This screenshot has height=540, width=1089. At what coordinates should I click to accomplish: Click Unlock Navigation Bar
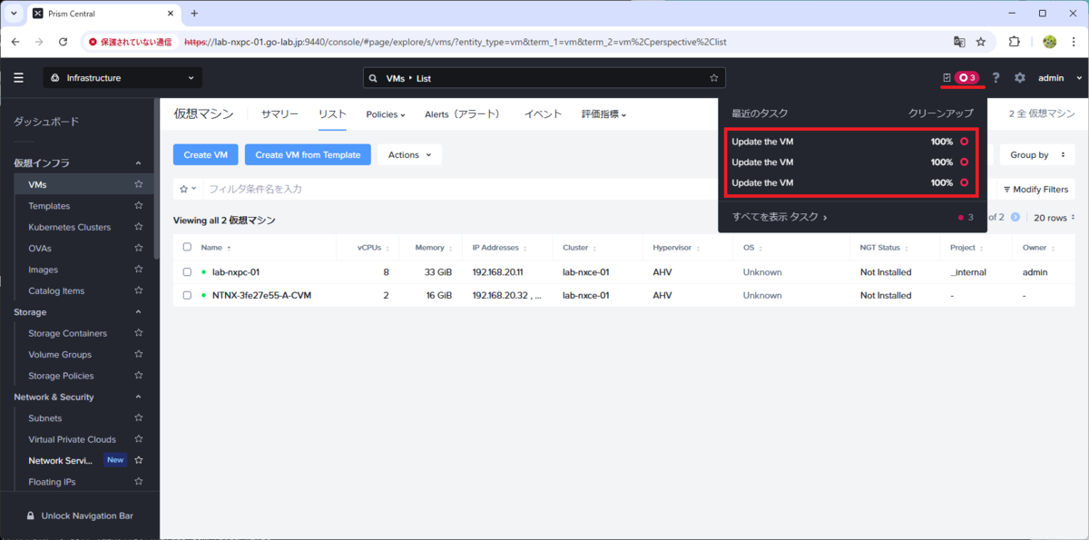(x=87, y=515)
